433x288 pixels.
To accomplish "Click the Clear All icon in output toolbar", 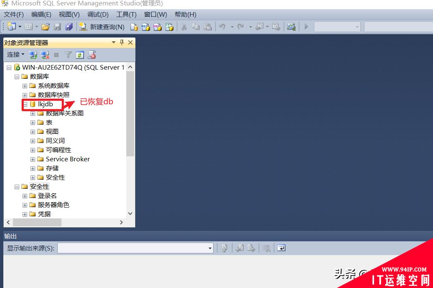I will [x=267, y=248].
